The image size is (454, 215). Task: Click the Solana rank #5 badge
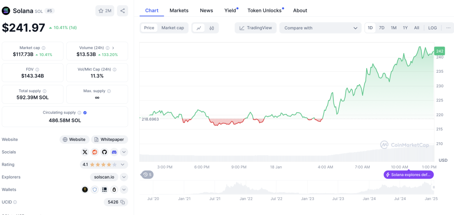(50, 11)
